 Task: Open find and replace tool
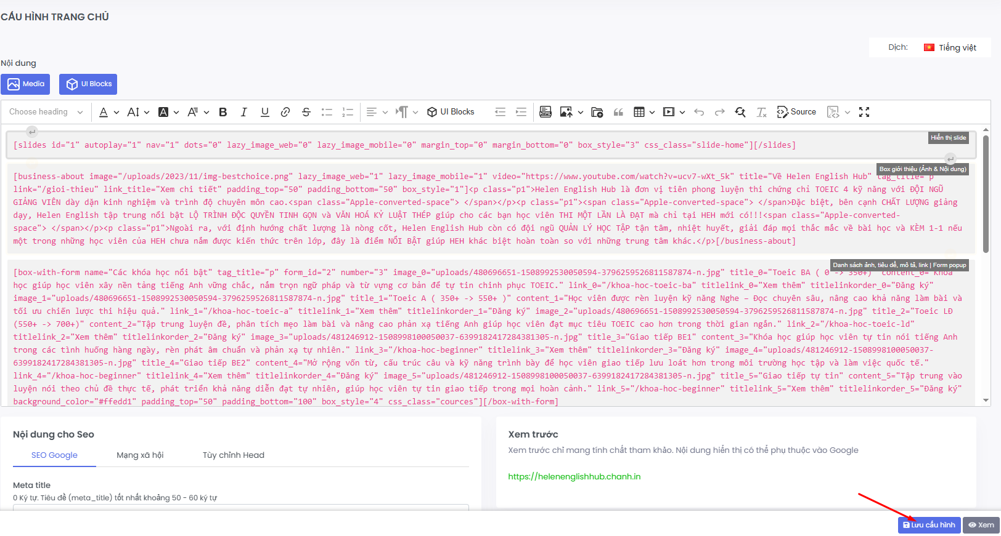(x=740, y=112)
